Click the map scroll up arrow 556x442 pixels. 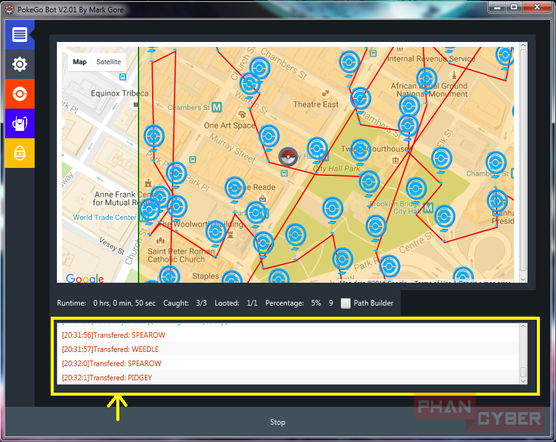(x=523, y=46)
